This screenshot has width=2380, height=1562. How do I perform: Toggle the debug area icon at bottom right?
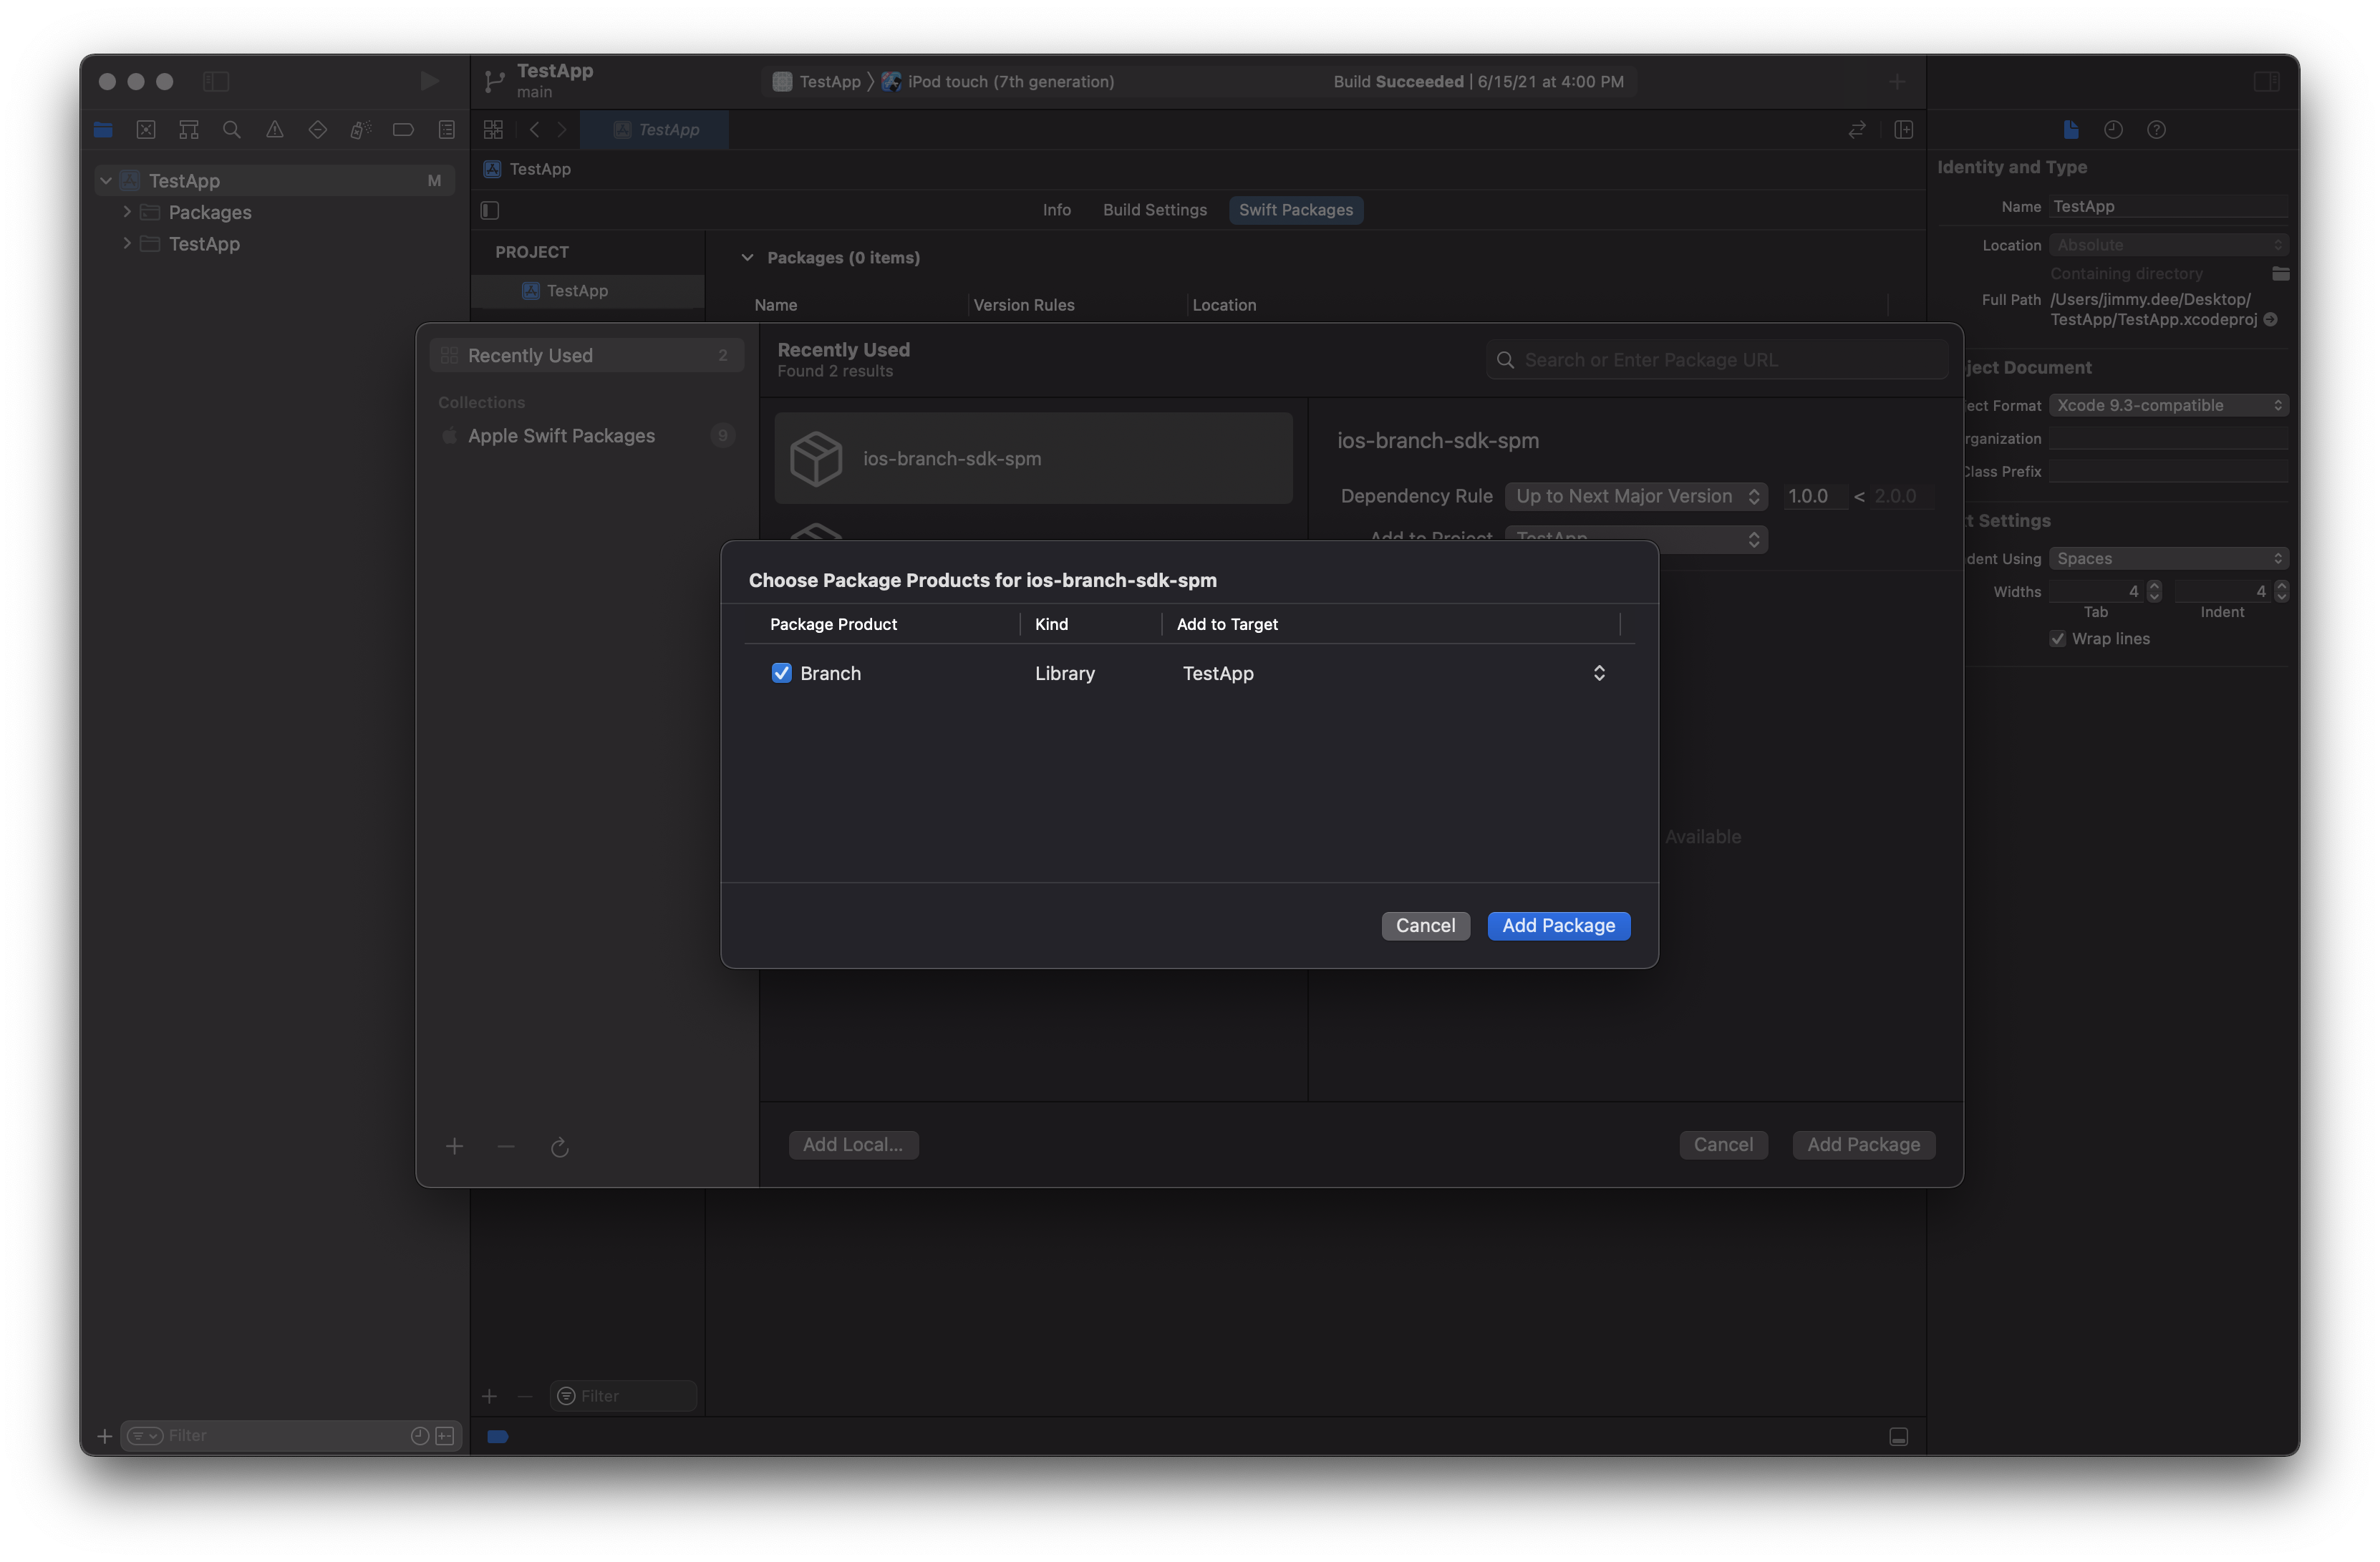pyautogui.click(x=1898, y=1436)
